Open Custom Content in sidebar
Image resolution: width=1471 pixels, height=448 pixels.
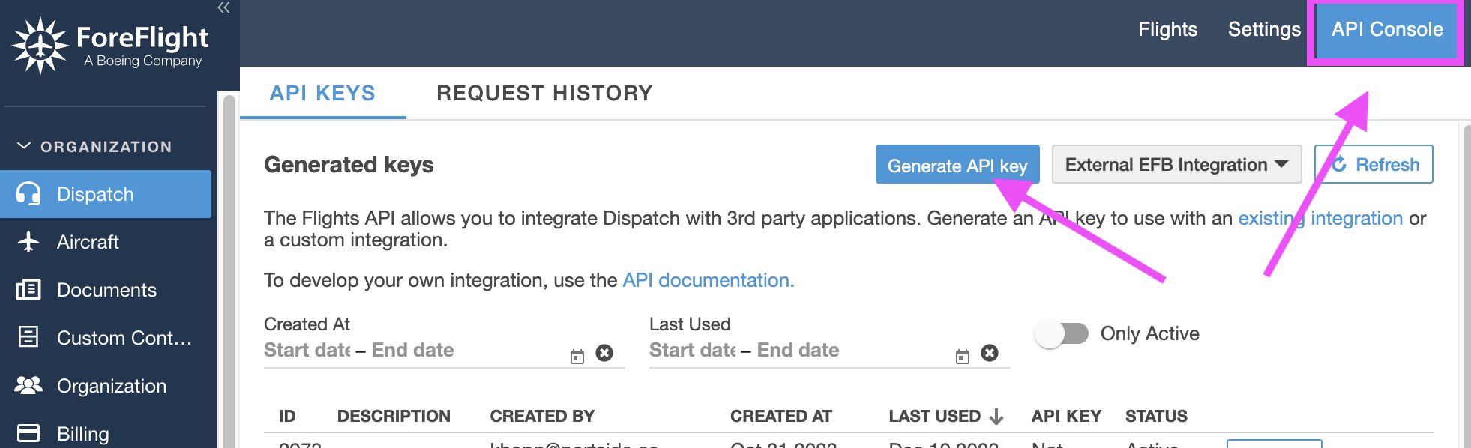click(106, 338)
